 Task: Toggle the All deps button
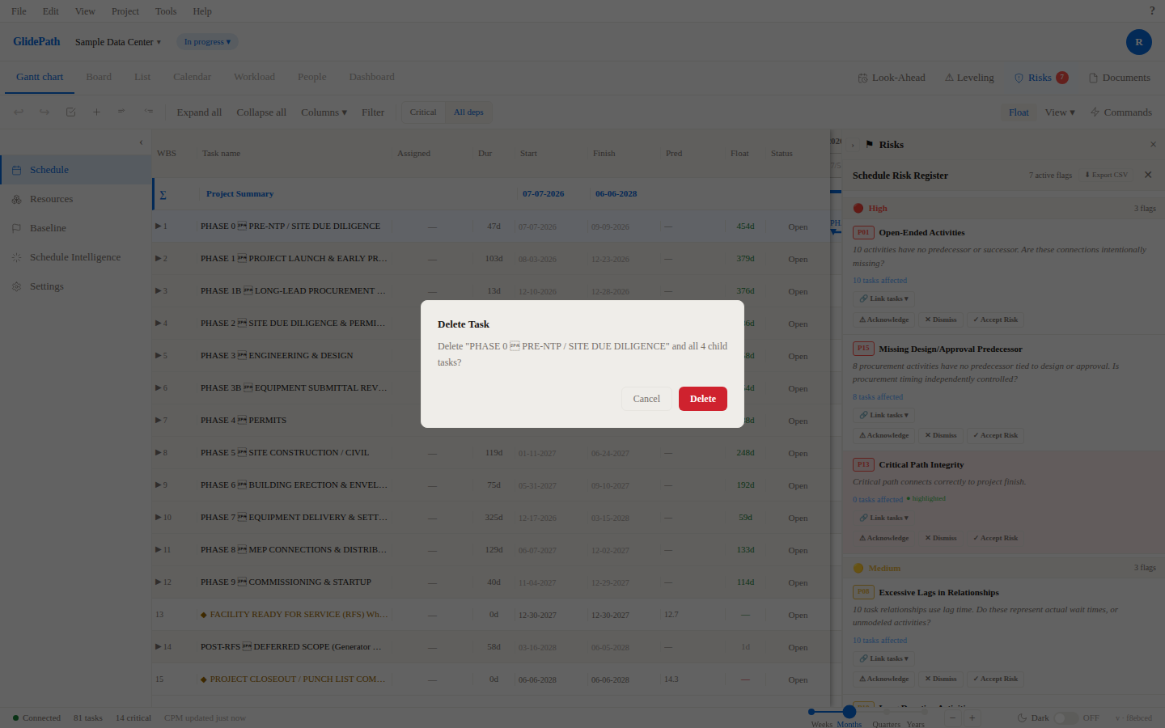coord(468,112)
